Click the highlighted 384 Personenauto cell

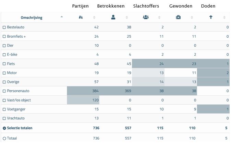[x=83, y=91]
